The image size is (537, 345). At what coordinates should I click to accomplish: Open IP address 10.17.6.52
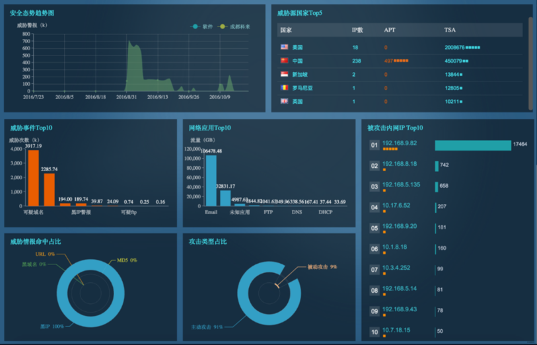click(396, 206)
